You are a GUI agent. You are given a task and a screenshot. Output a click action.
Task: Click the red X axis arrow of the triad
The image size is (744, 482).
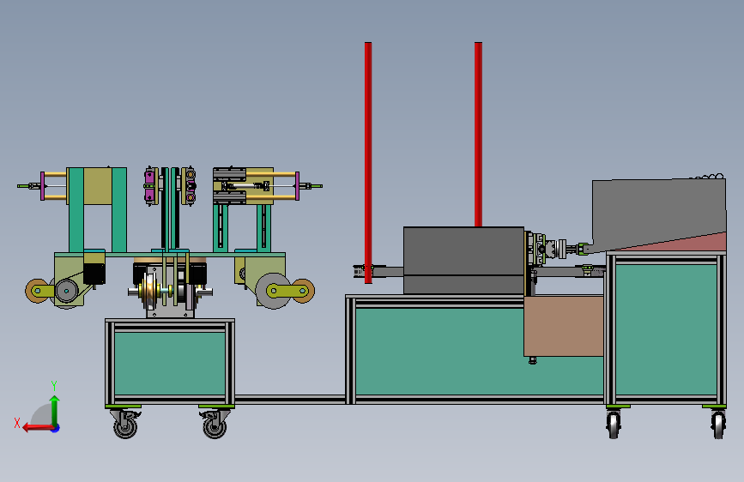[37, 428]
